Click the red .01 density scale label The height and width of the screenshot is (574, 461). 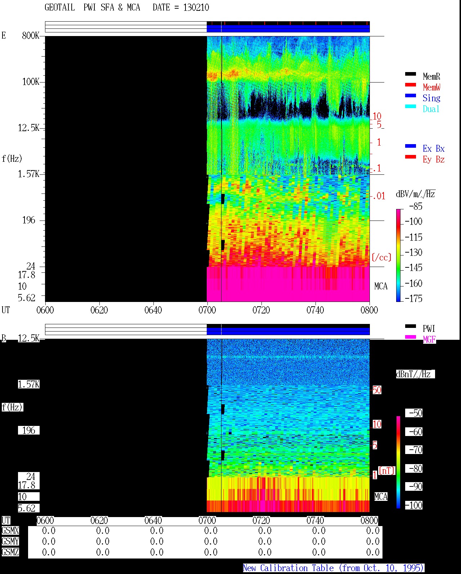pyautogui.click(x=378, y=196)
